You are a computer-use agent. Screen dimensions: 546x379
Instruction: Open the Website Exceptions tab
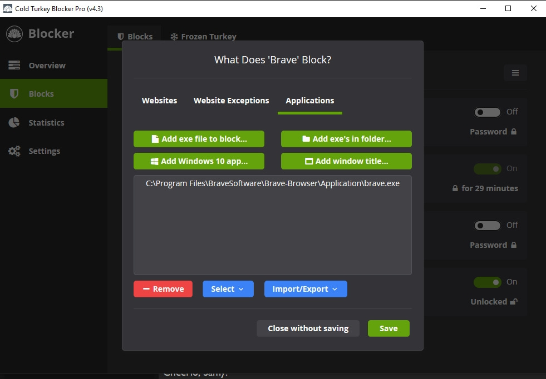click(x=231, y=101)
